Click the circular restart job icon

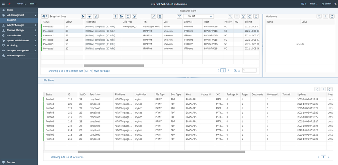(90, 17)
